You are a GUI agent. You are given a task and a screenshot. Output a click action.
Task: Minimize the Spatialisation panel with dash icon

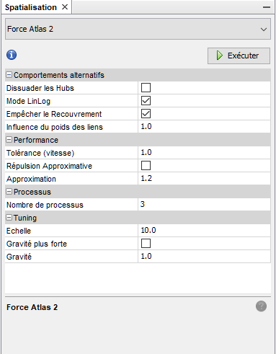coord(267,7)
